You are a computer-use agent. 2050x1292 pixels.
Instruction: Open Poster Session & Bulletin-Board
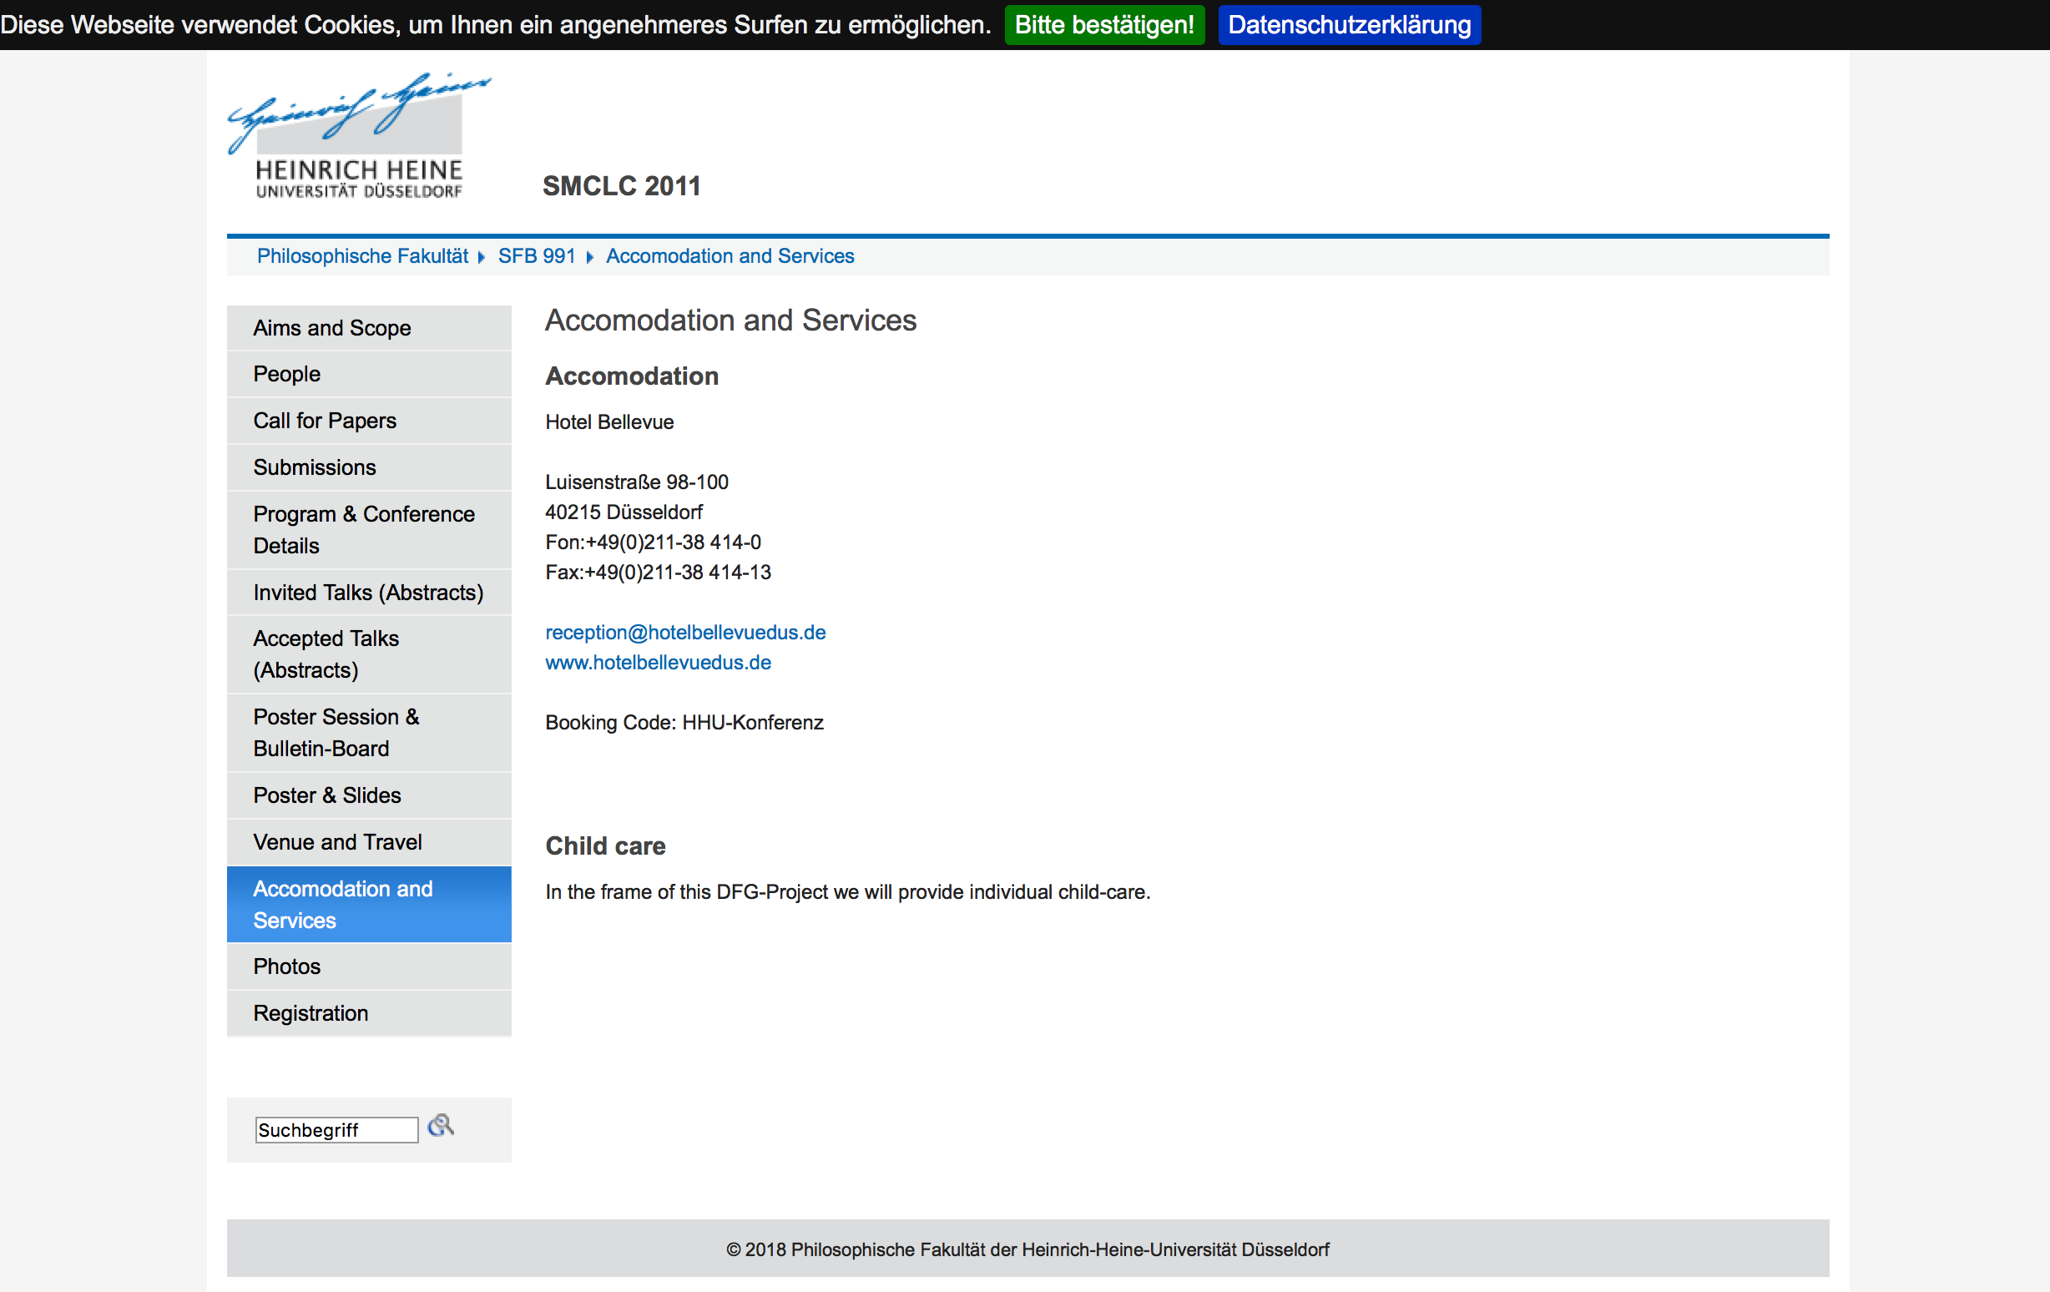pos(336,733)
